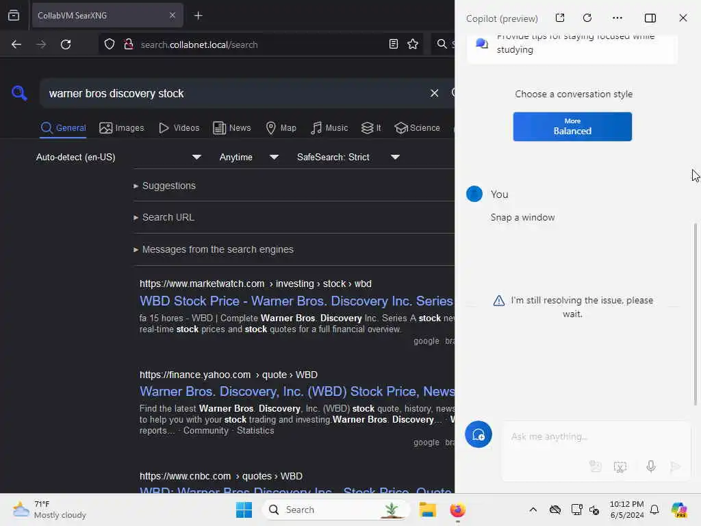Expand the Search URL section
Viewport: 701px width, 526px height.
(164, 217)
